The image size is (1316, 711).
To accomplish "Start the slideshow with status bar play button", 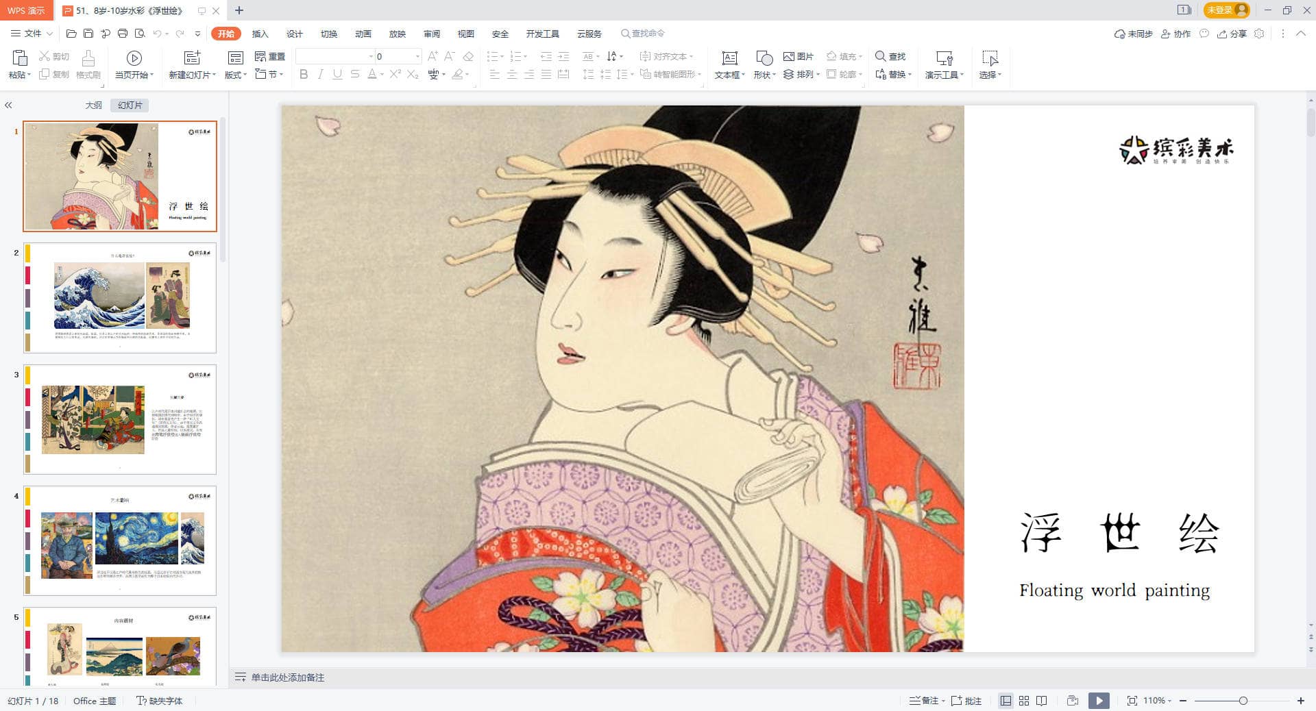I will (1099, 701).
